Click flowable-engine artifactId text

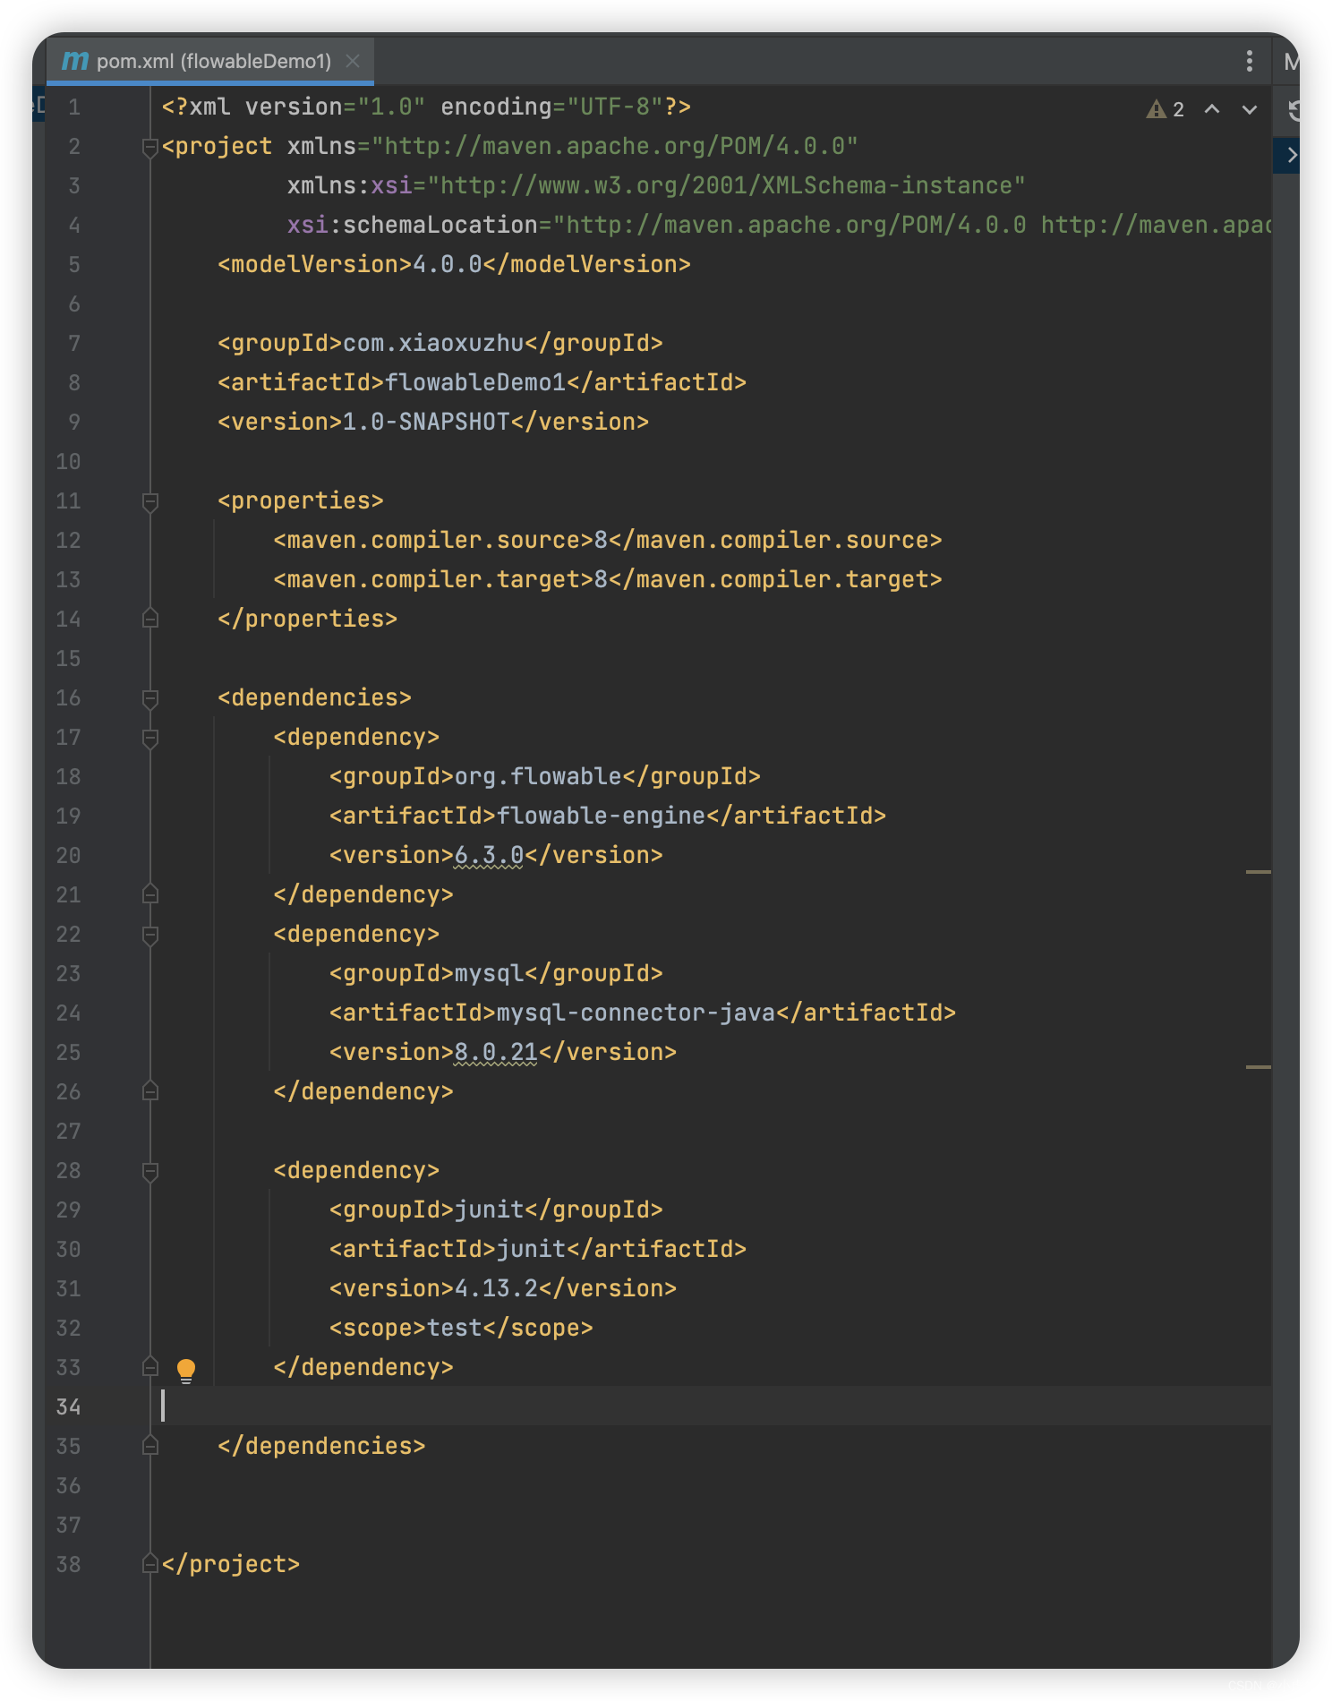click(x=601, y=816)
